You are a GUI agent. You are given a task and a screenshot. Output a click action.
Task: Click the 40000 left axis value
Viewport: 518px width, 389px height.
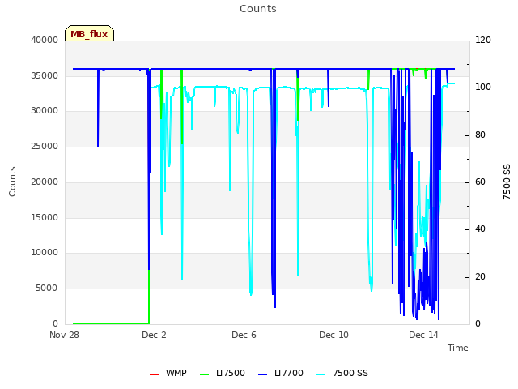pyautogui.click(x=45, y=40)
